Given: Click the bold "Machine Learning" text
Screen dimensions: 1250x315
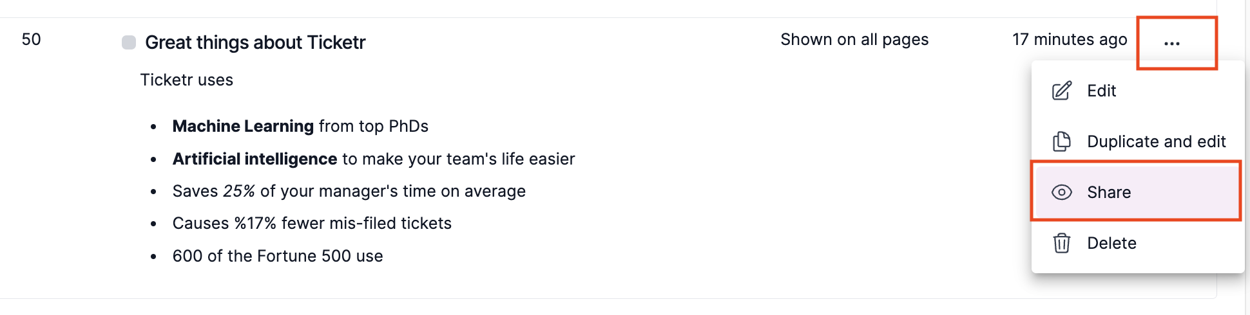Looking at the screenshot, I should 243,126.
